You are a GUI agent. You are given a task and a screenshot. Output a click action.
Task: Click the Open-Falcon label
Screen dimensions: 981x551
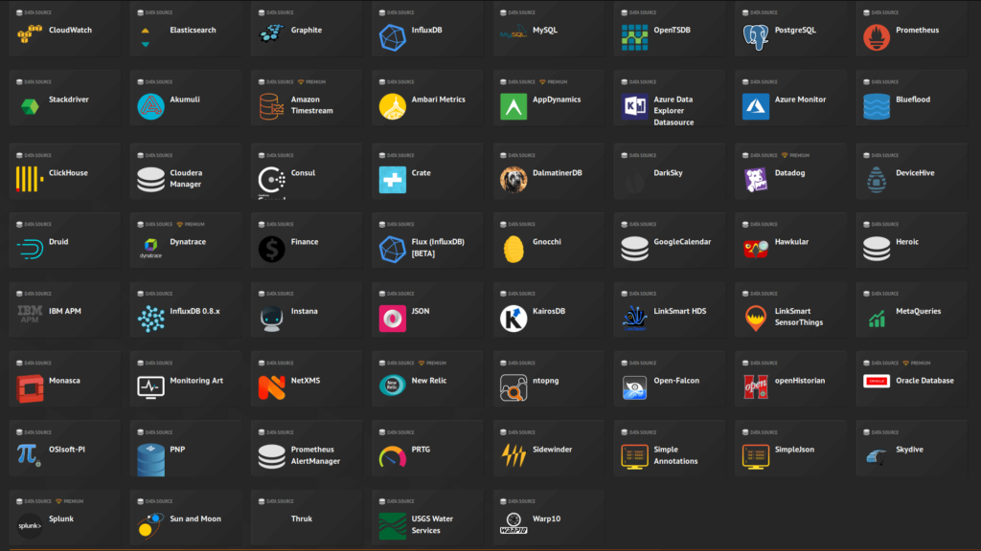(676, 381)
